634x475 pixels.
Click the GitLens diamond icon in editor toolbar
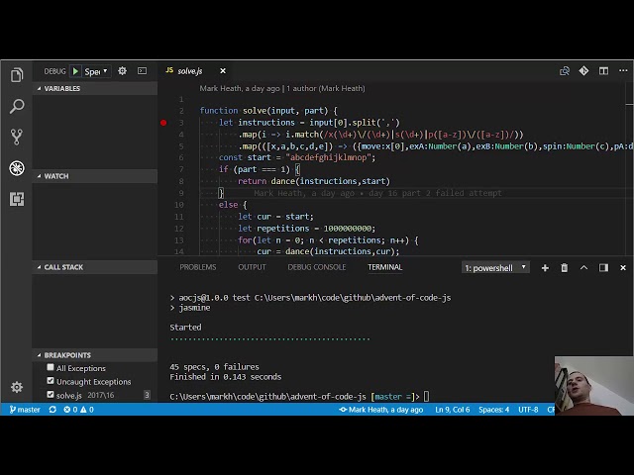click(x=583, y=70)
